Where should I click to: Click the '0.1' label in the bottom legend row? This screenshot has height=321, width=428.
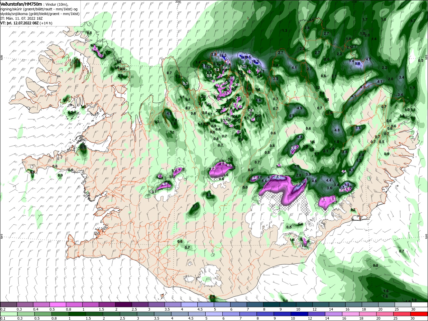(x=3, y=319)
